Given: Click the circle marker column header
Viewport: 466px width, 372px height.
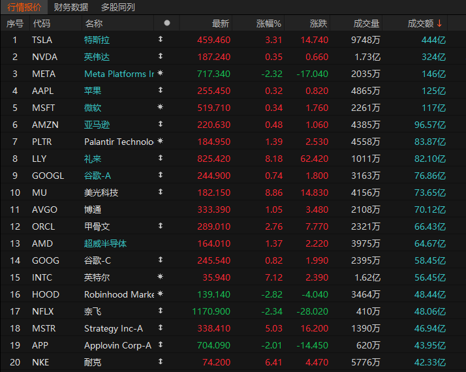Looking at the screenshot, I should (x=167, y=23).
